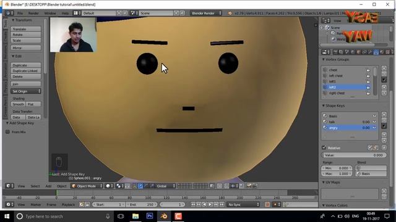Open the Object Data properties tab icon
Screen dimensions: 396x222
(376, 52)
